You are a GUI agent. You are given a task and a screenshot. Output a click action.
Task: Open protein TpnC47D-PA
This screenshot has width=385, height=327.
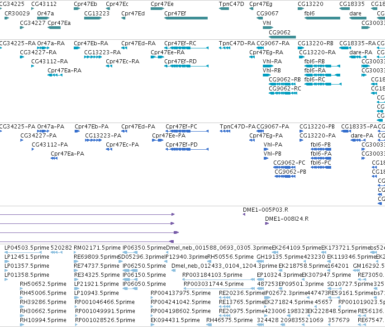click(238, 127)
